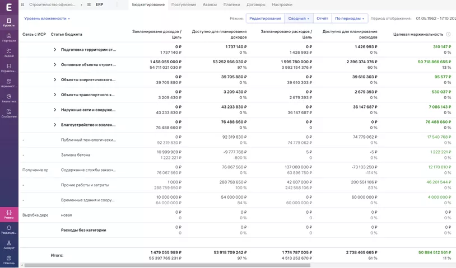
Task: Open Портфели section in sidebar
Action: click(x=9, y=37)
